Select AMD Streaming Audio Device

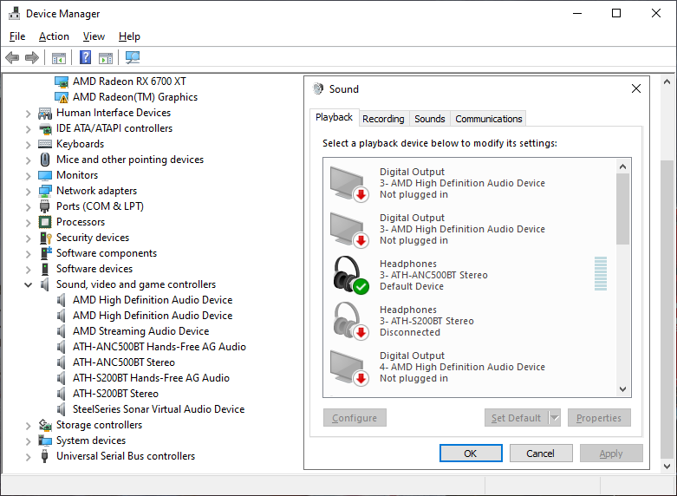140,331
